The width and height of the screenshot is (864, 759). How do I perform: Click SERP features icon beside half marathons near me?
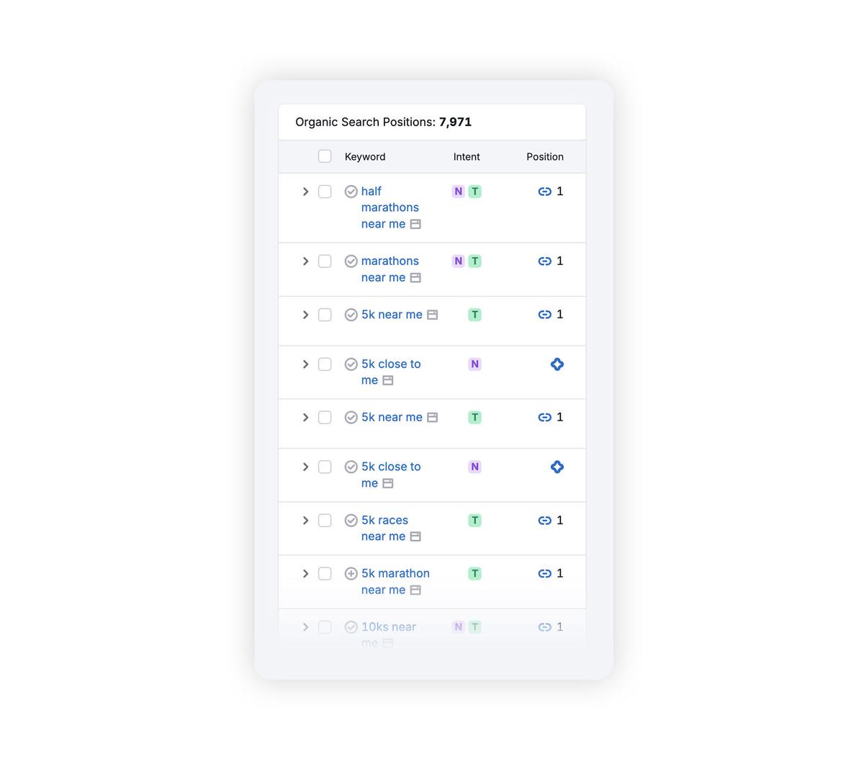coord(415,224)
